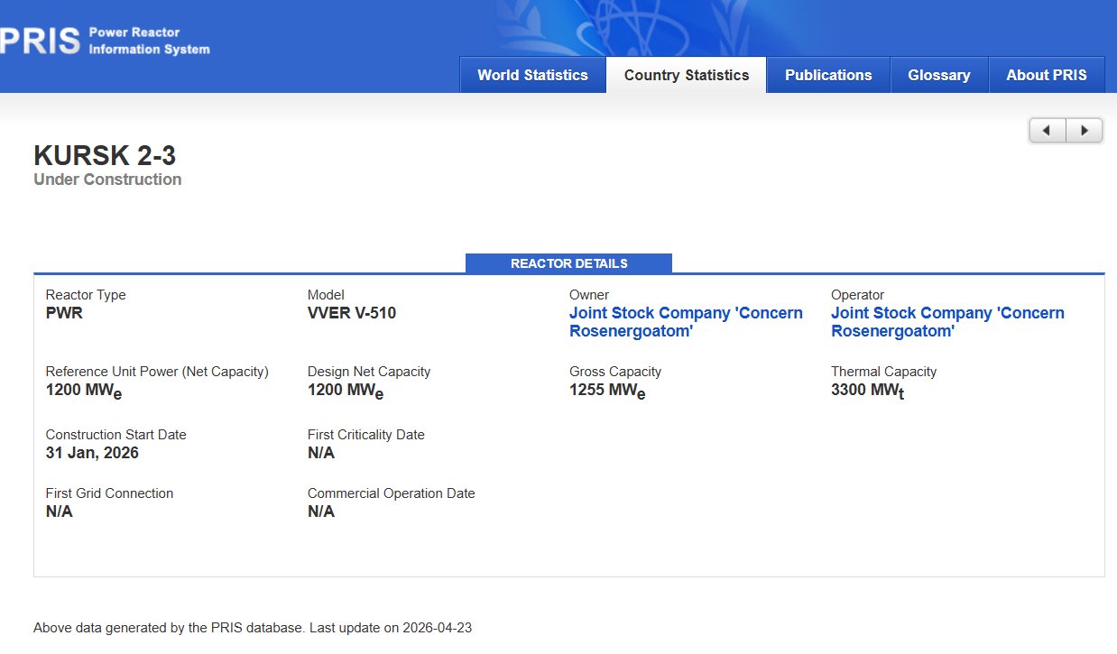Go to previous reactor with left arrow

[x=1047, y=131]
